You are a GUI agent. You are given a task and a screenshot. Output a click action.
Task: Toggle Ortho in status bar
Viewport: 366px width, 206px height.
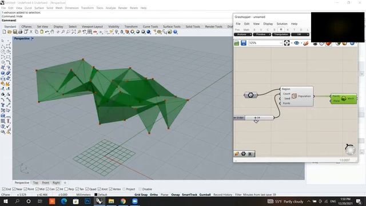click(154, 195)
